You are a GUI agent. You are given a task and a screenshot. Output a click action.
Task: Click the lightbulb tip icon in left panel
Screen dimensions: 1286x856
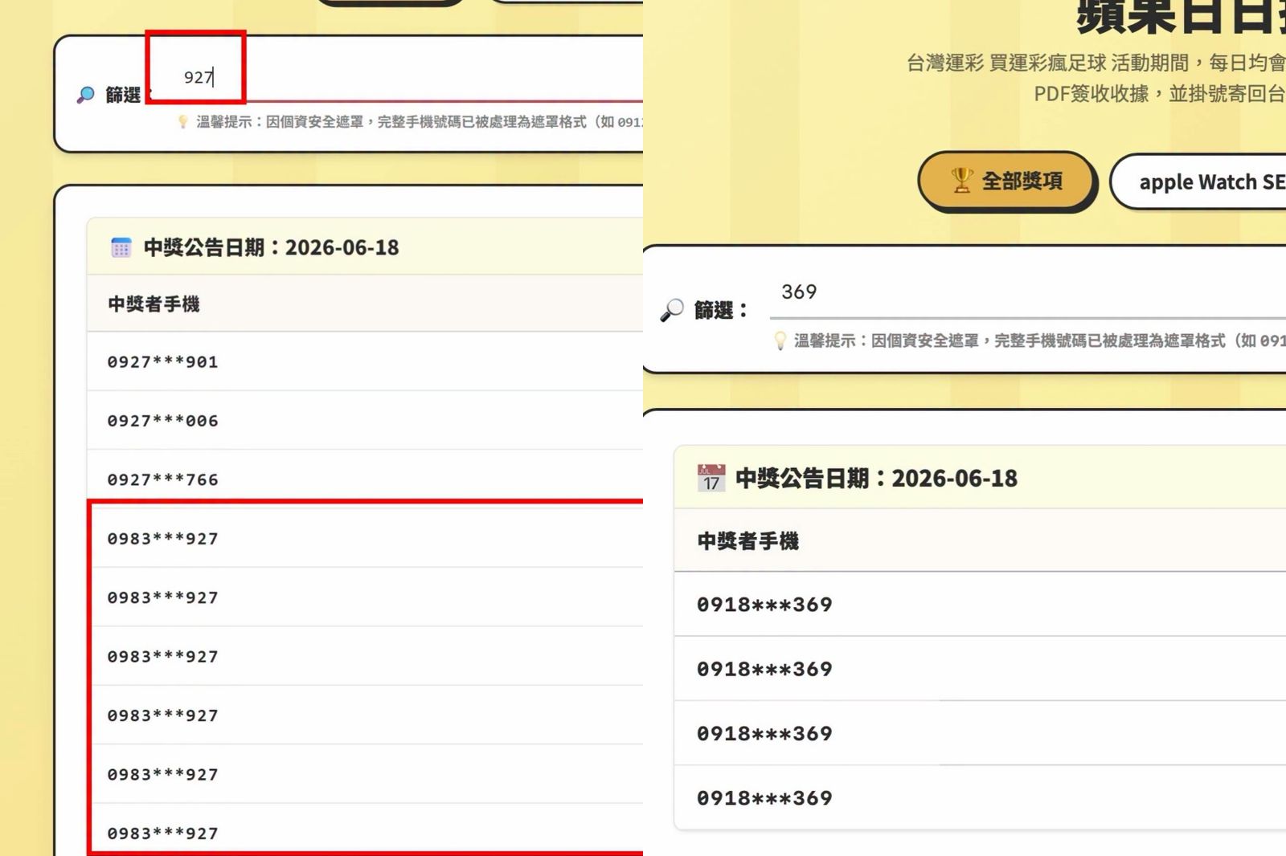tap(182, 122)
